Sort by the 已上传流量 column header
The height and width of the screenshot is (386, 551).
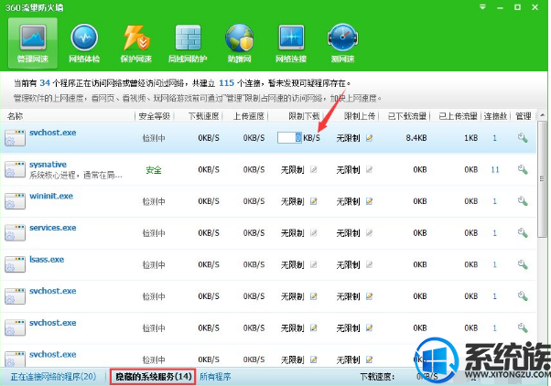[x=458, y=116]
